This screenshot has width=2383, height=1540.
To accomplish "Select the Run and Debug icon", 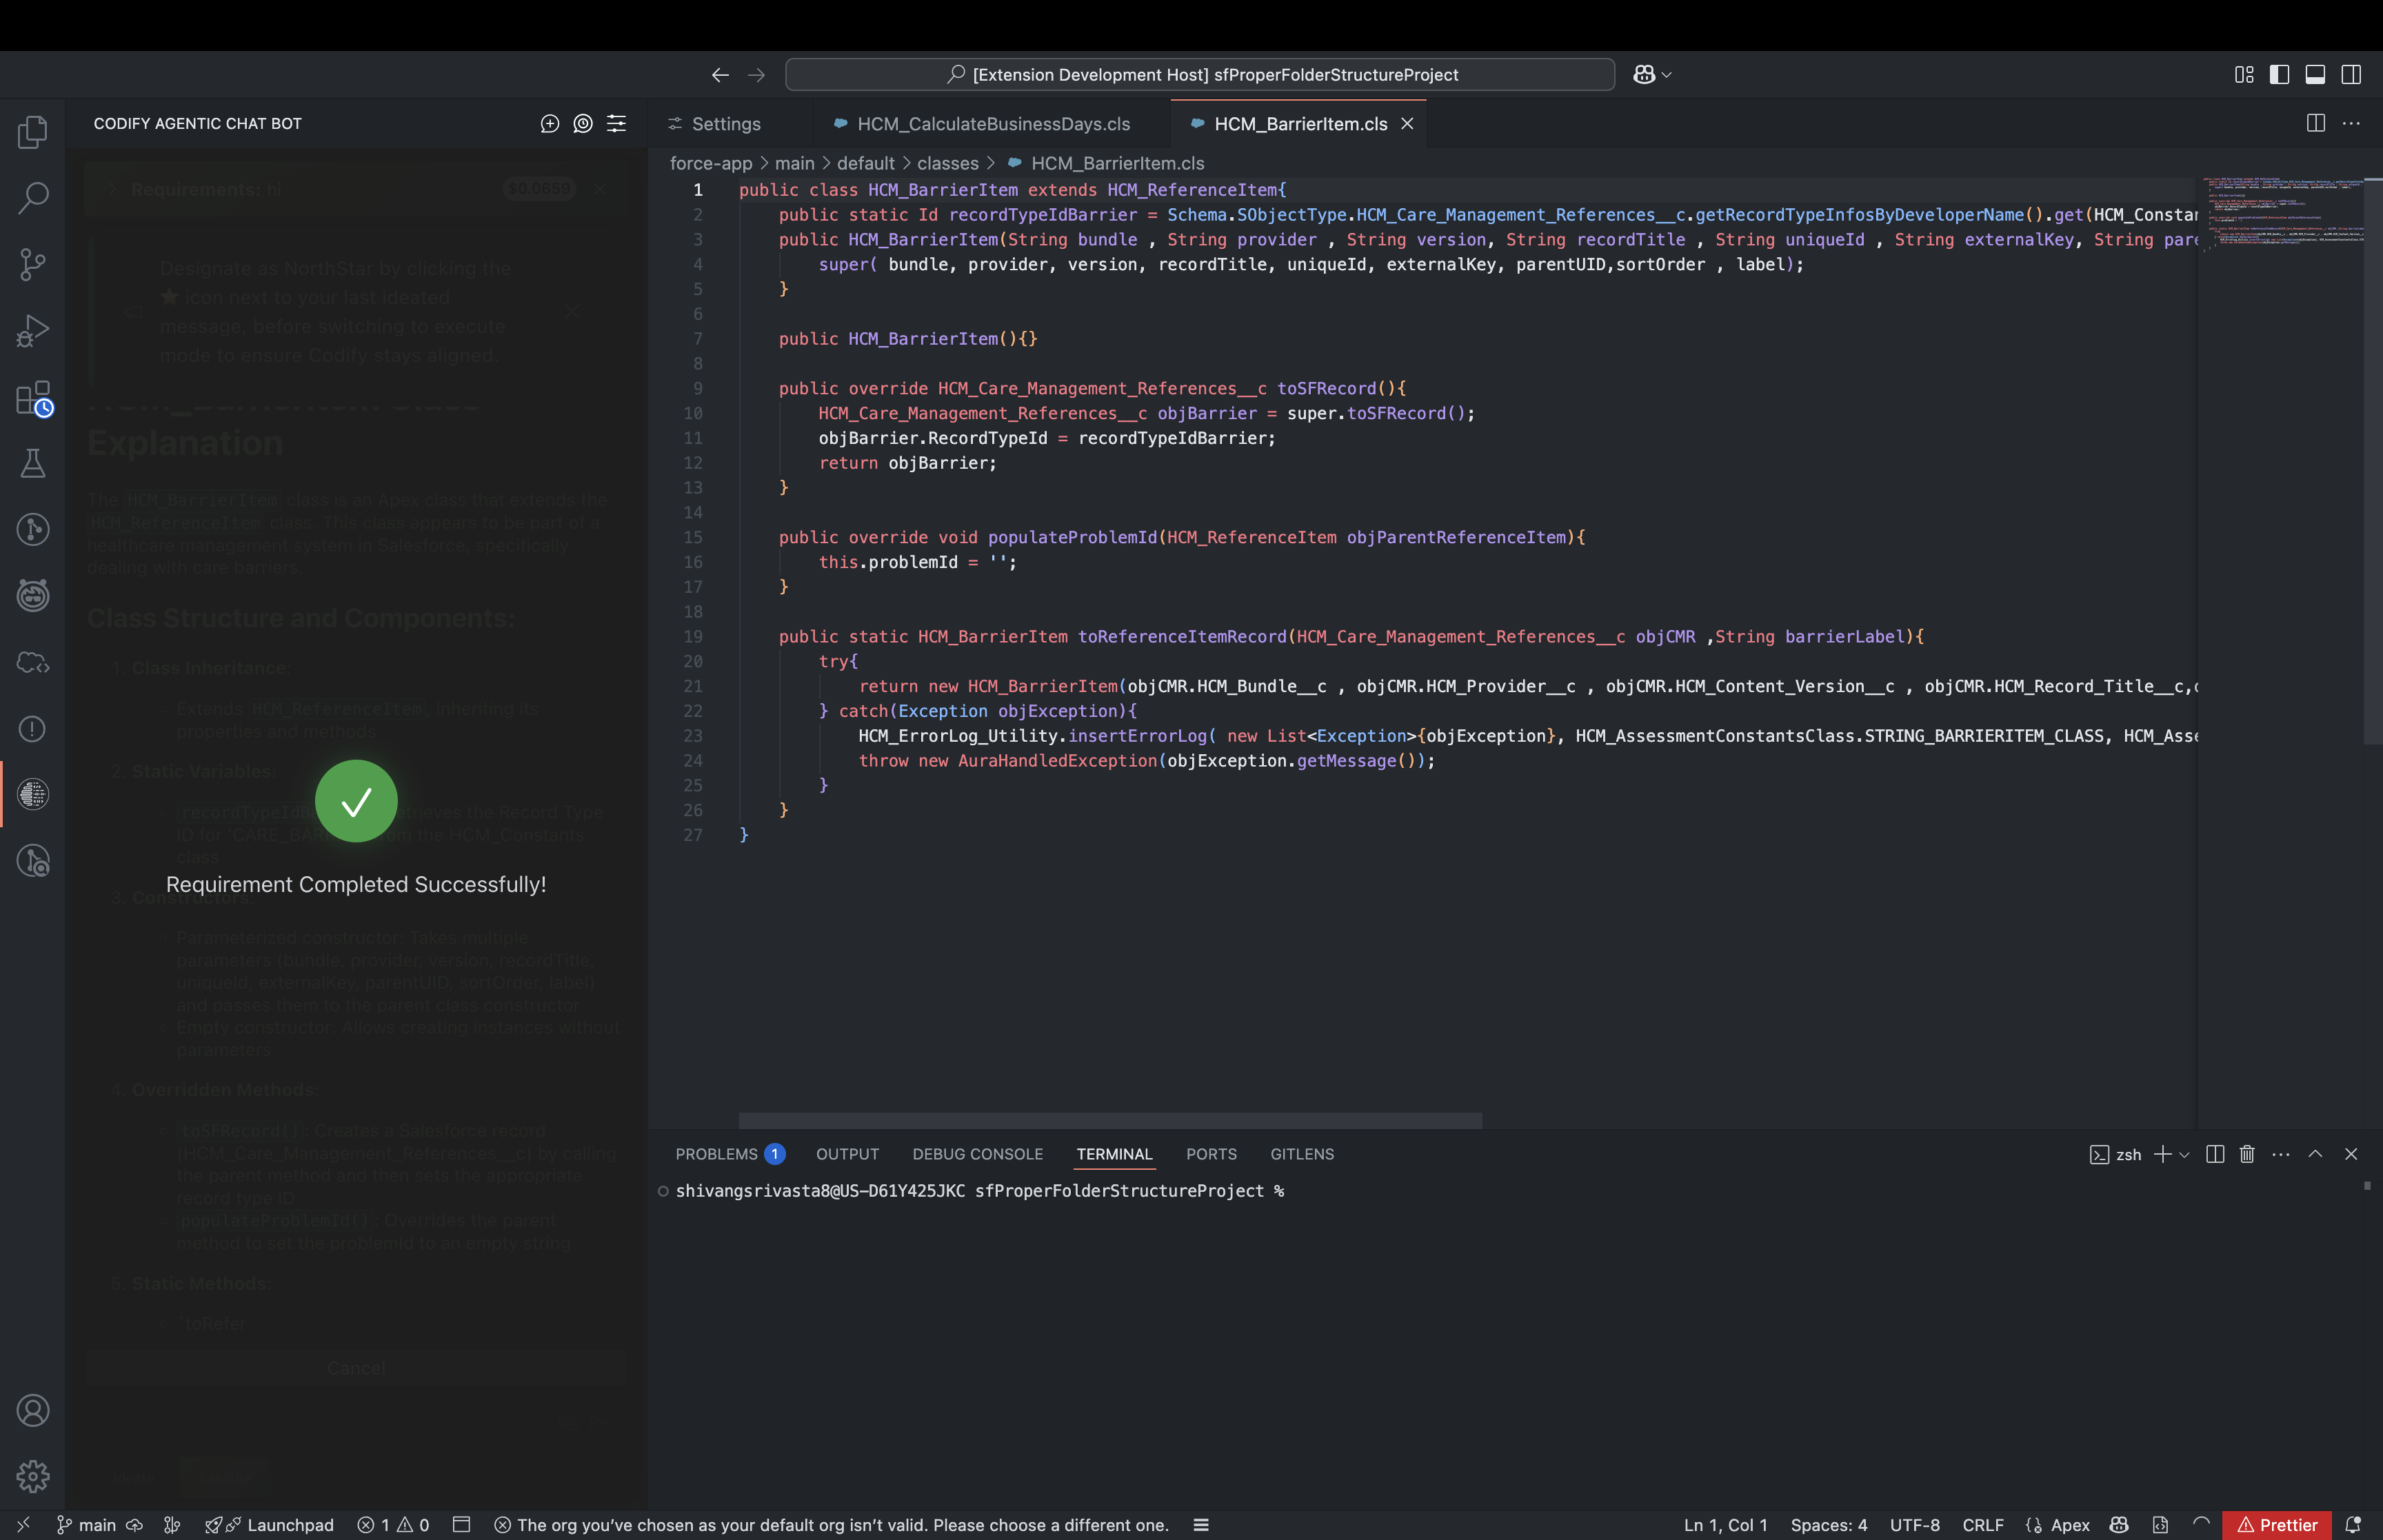I will tap(33, 330).
